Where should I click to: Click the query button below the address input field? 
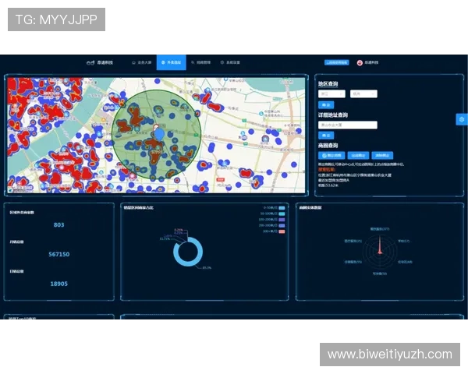325,135
